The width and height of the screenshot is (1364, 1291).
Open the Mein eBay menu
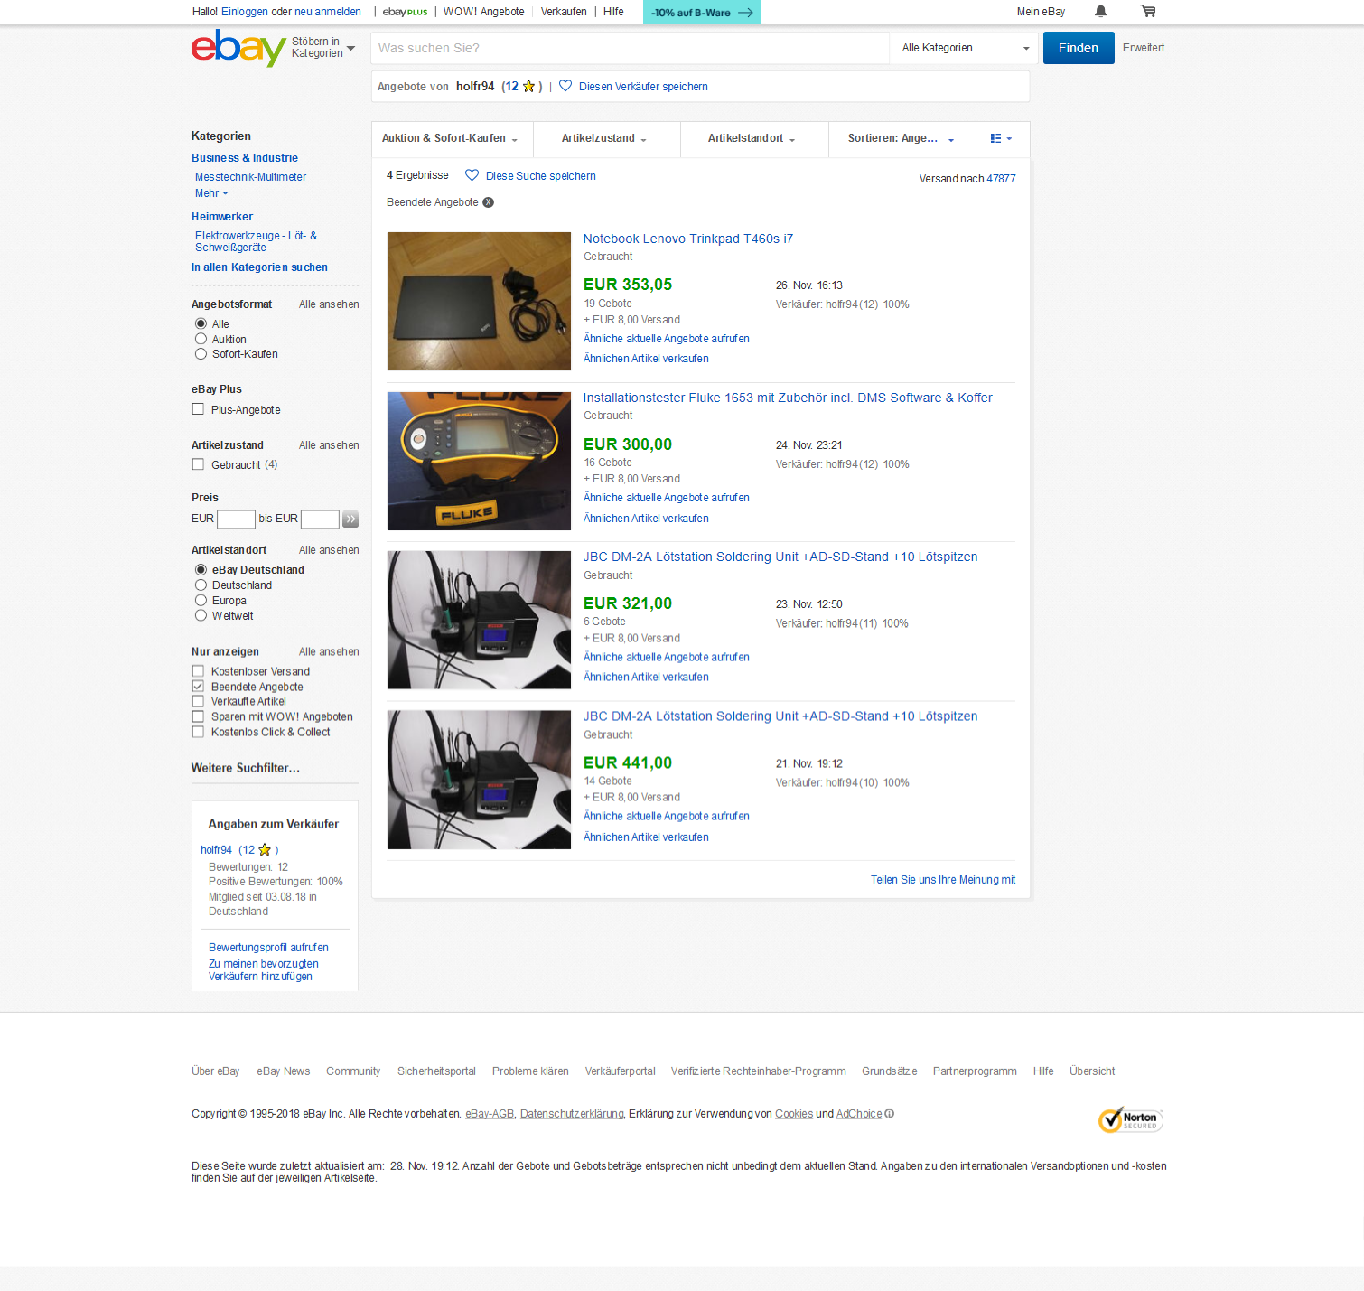(1041, 12)
